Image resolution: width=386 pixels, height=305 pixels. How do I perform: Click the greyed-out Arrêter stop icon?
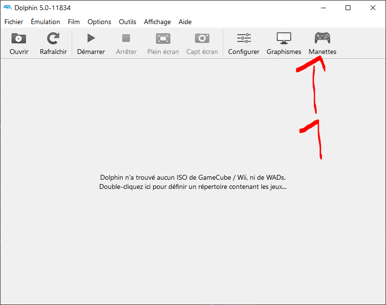pos(126,39)
